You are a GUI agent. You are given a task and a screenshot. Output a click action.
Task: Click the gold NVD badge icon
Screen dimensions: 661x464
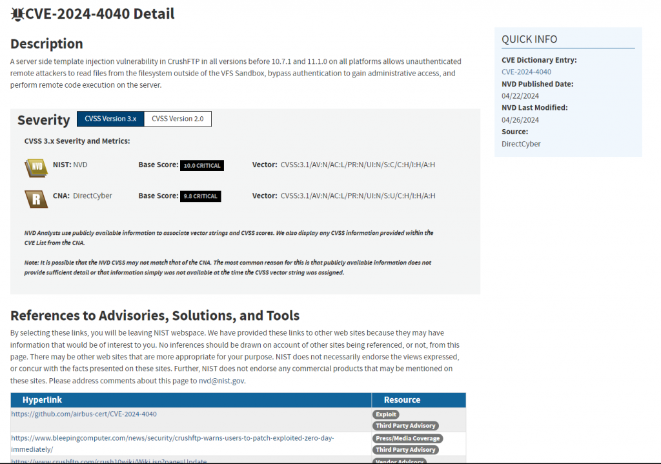coord(36,167)
